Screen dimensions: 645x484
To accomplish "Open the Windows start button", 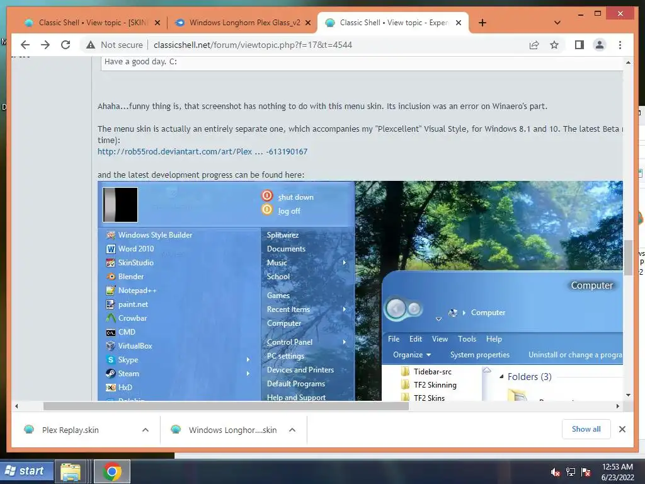I will tap(26, 471).
